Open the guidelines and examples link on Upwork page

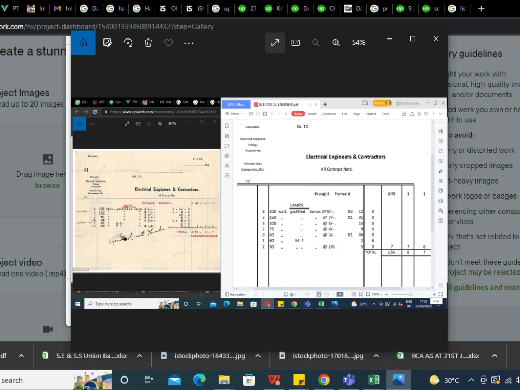click(x=484, y=287)
